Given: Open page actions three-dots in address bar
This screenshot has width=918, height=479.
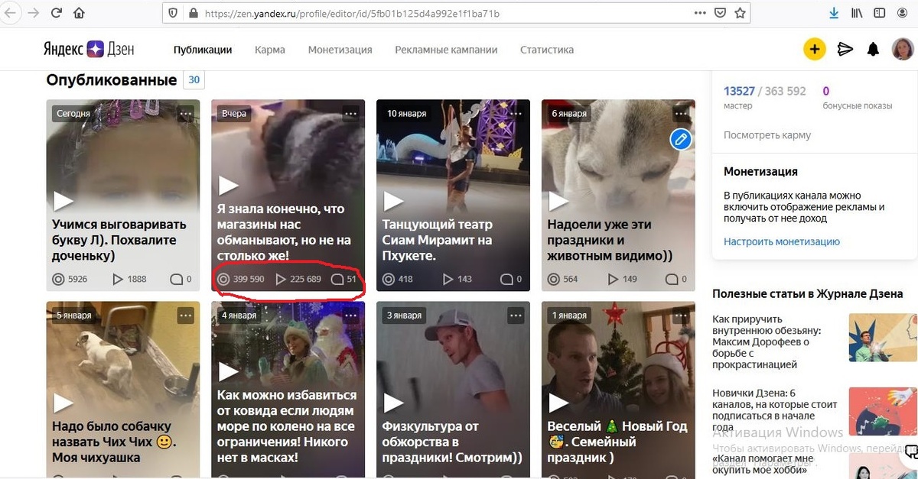Looking at the screenshot, I should coord(700,13).
